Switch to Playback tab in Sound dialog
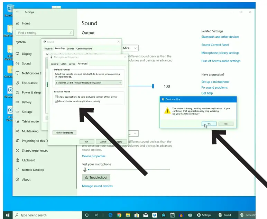 click(48, 49)
